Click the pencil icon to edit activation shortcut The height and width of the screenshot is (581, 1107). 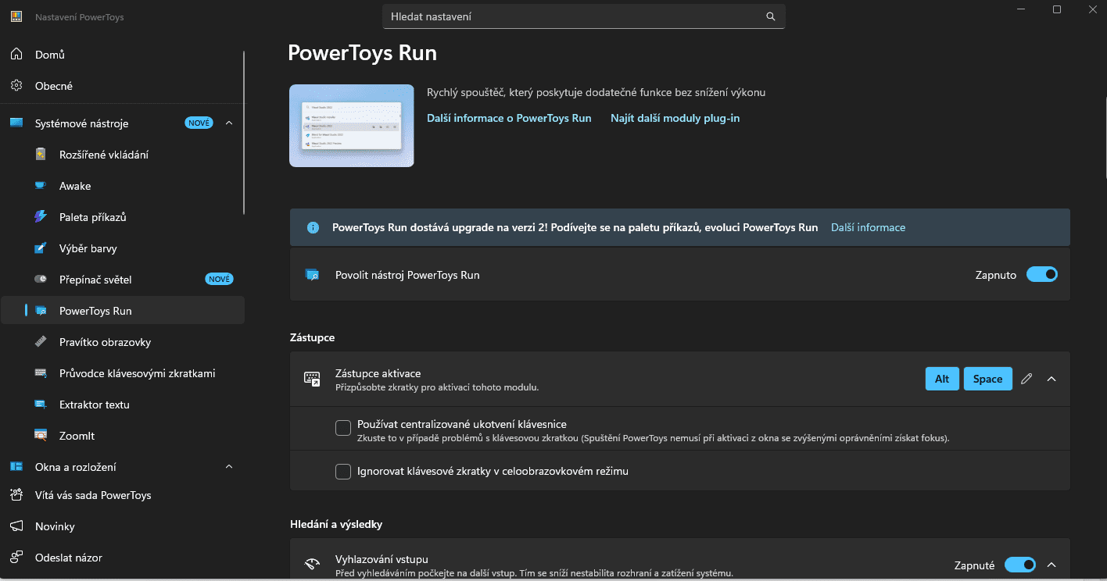tap(1026, 379)
